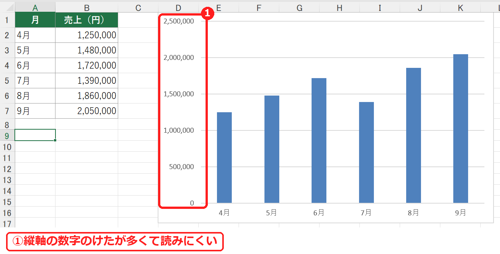
Task: Select the cell with value 2,050,000
Action: click(x=87, y=111)
